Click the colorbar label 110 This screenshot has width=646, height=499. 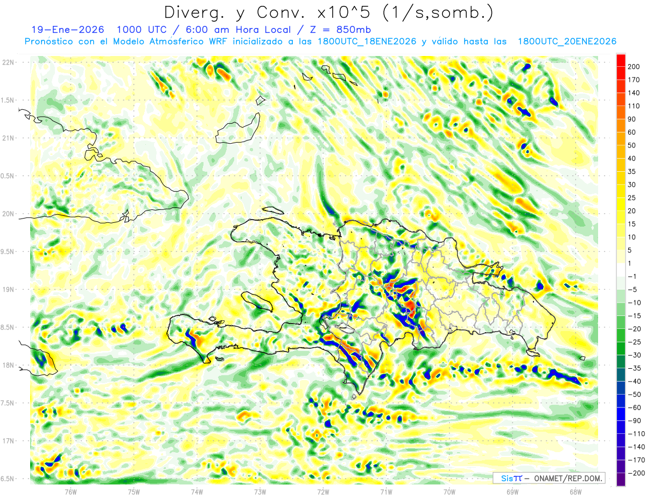pyautogui.click(x=634, y=106)
